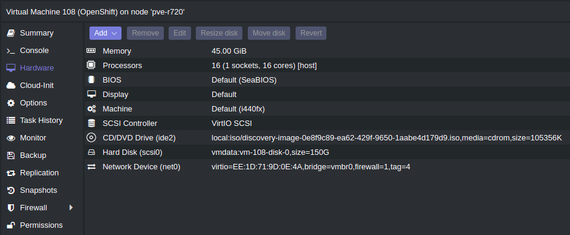Click the Network Device arrows icon
The height and width of the screenshot is (235, 570).
(91, 167)
